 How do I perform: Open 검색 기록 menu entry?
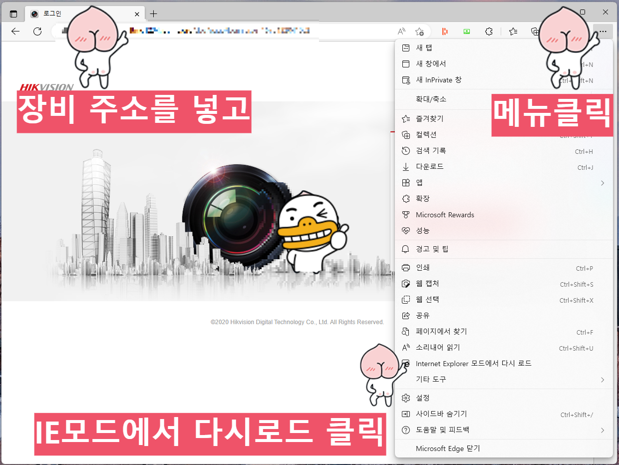coord(504,151)
